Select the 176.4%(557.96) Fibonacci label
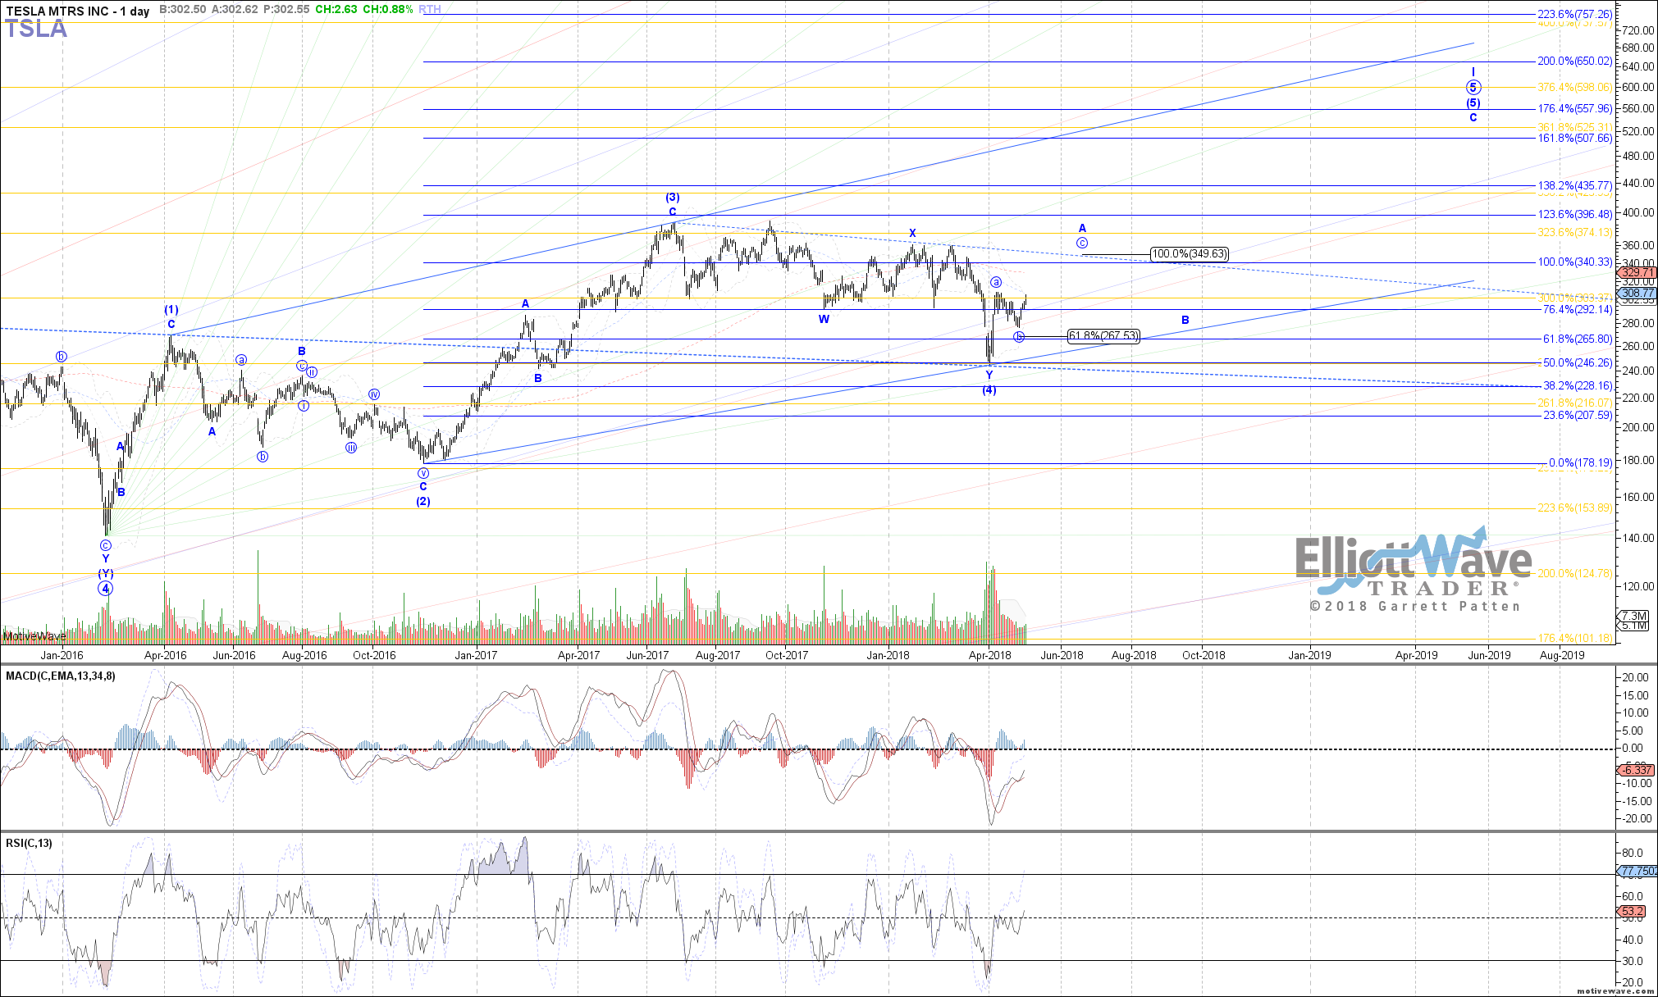1658x997 pixels. pos(1575,108)
